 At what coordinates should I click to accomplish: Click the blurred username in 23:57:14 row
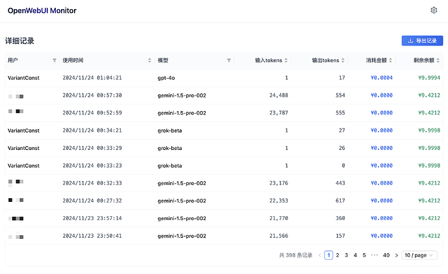16,219
